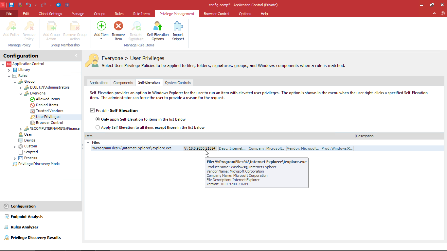
Task: Click the blue Back navigation arrow
Action: (59, 5)
